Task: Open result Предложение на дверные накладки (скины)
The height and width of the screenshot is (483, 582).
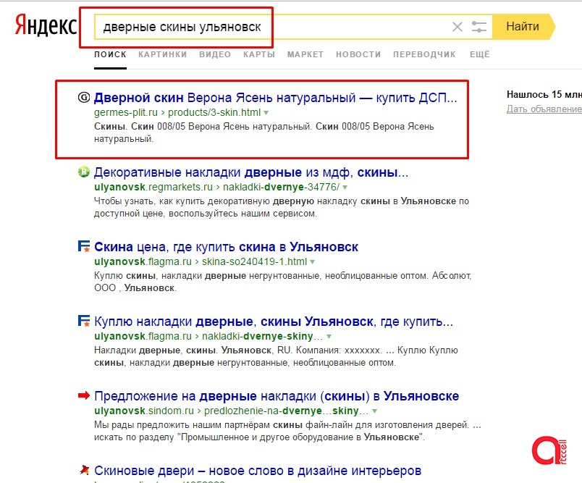Action: [277, 396]
